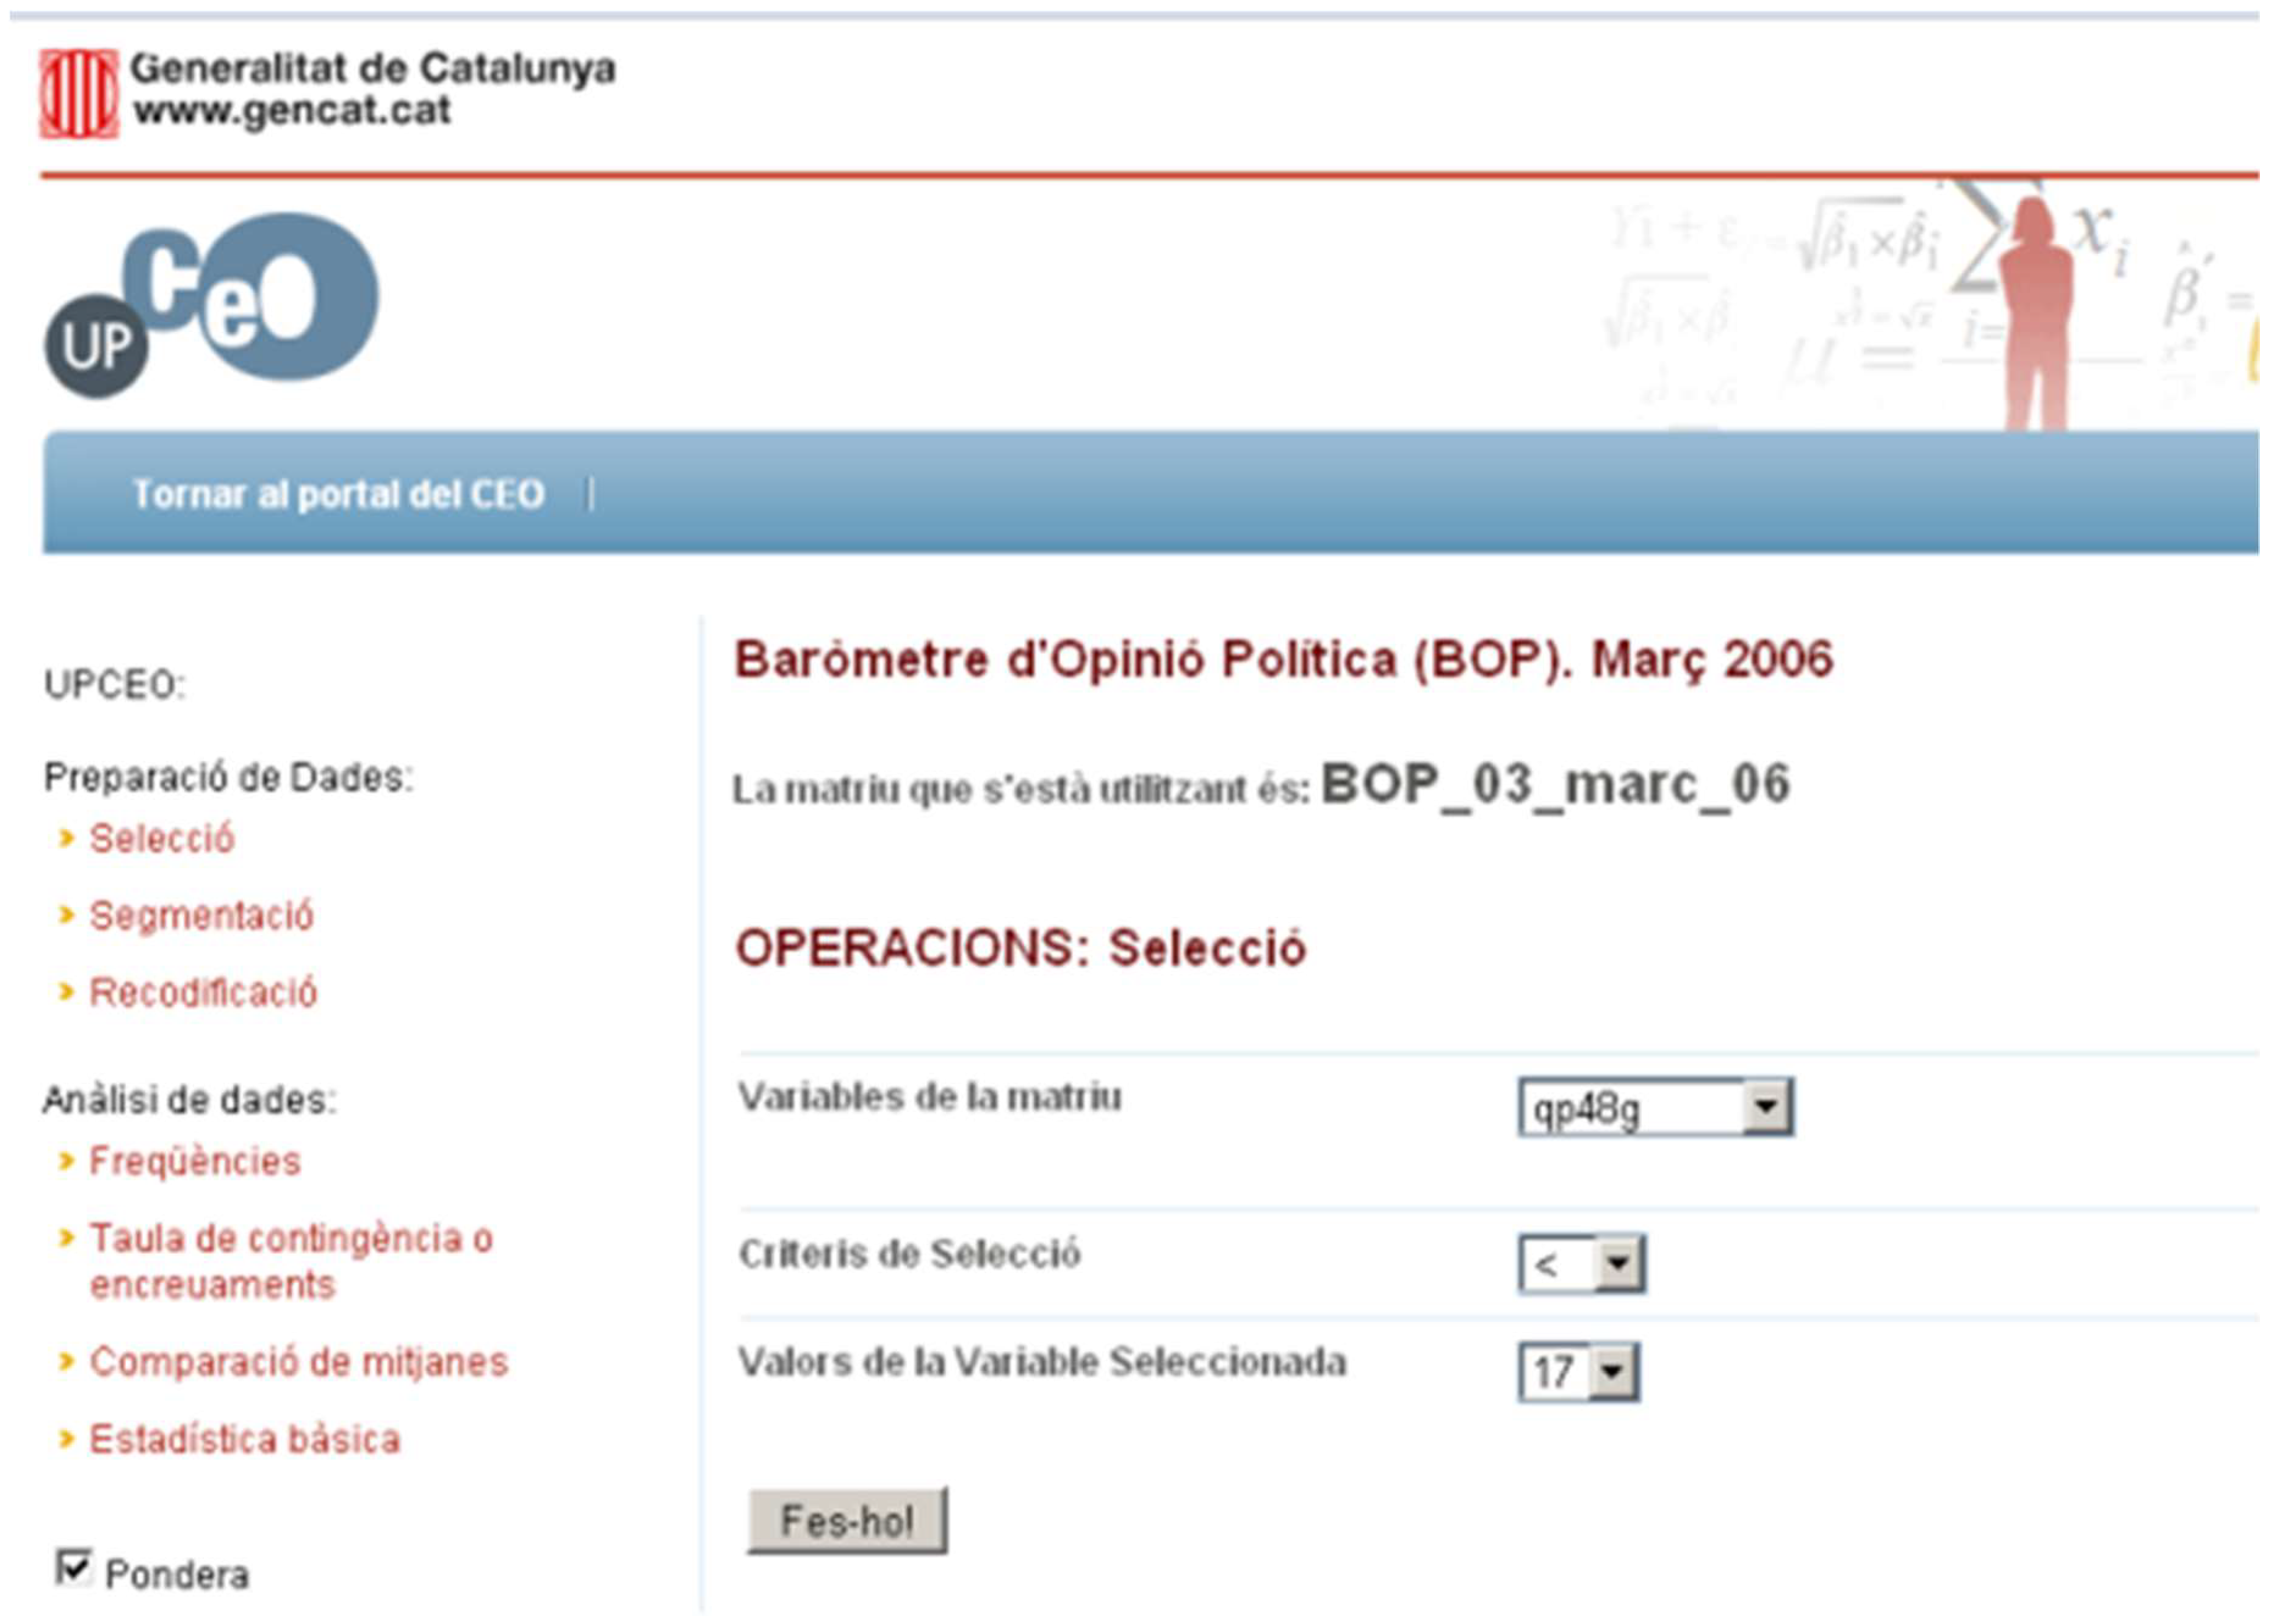Image resolution: width=2277 pixels, height=1624 pixels.
Task: Open the Segmentació operation
Action: coord(201,915)
